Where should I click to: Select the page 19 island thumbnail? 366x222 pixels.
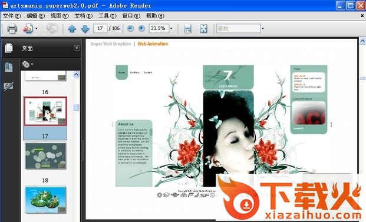(x=45, y=200)
